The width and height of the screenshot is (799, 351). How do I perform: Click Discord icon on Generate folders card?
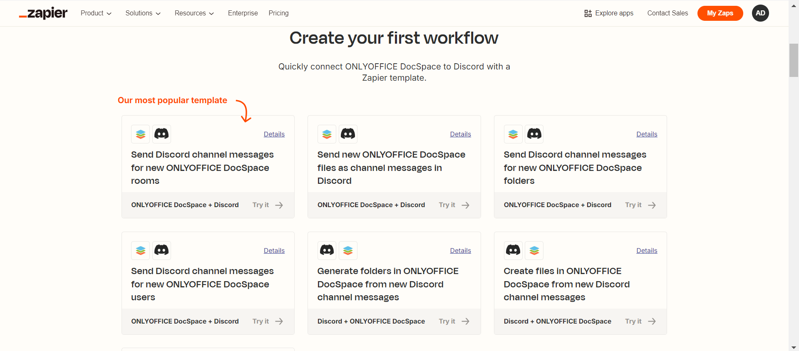pyautogui.click(x=327, y=250)
